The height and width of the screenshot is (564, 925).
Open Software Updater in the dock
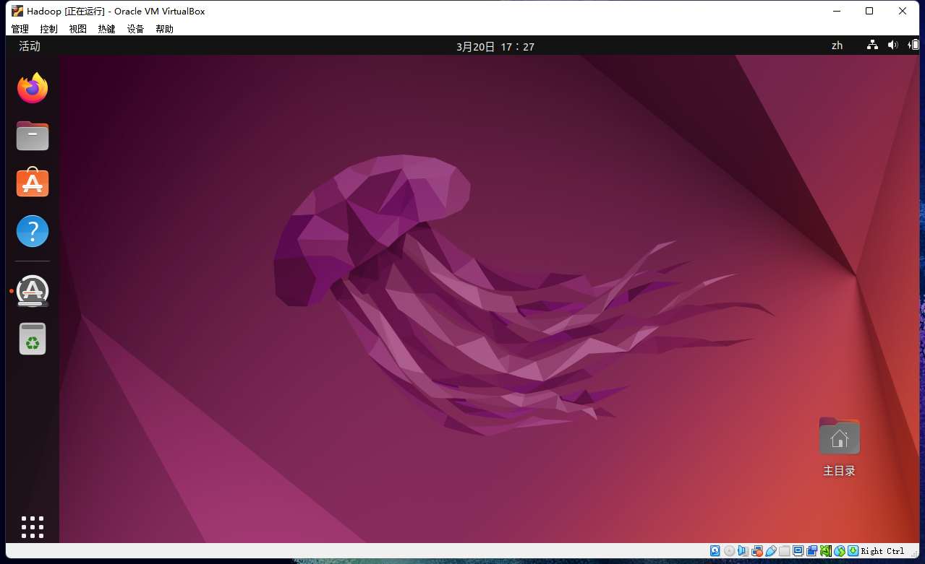pyautogui.click(x=33, y=291)
